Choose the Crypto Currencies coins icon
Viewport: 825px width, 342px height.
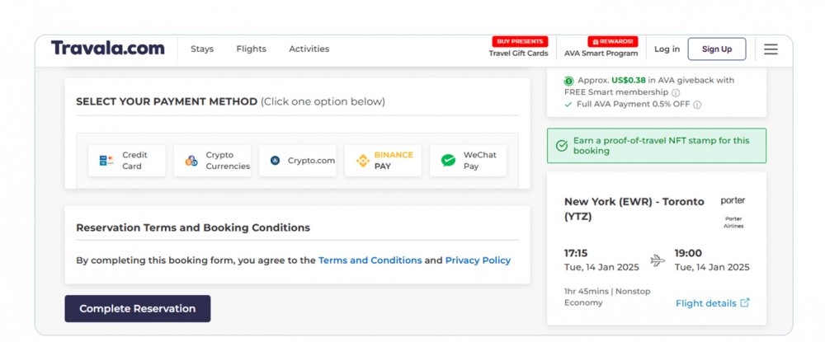click(x=191, y=161)
